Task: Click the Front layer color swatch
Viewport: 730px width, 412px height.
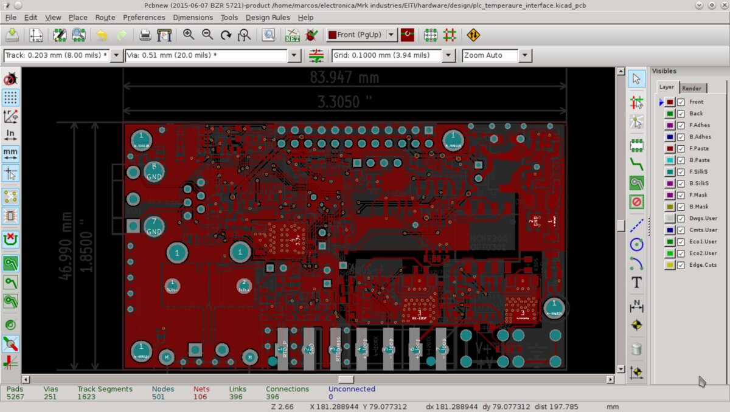Action: (x=670, y=102)
